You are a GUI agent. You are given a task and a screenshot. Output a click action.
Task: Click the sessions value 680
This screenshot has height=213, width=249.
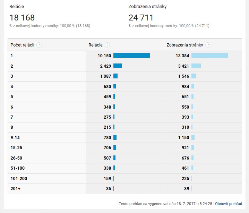pos(108,87)
